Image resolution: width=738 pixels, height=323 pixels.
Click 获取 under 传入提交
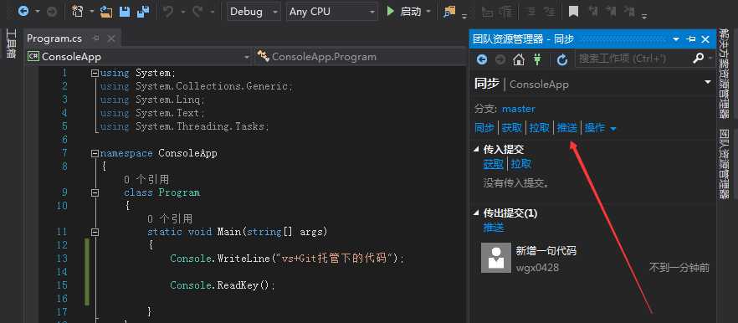click(x=494, y=164)
